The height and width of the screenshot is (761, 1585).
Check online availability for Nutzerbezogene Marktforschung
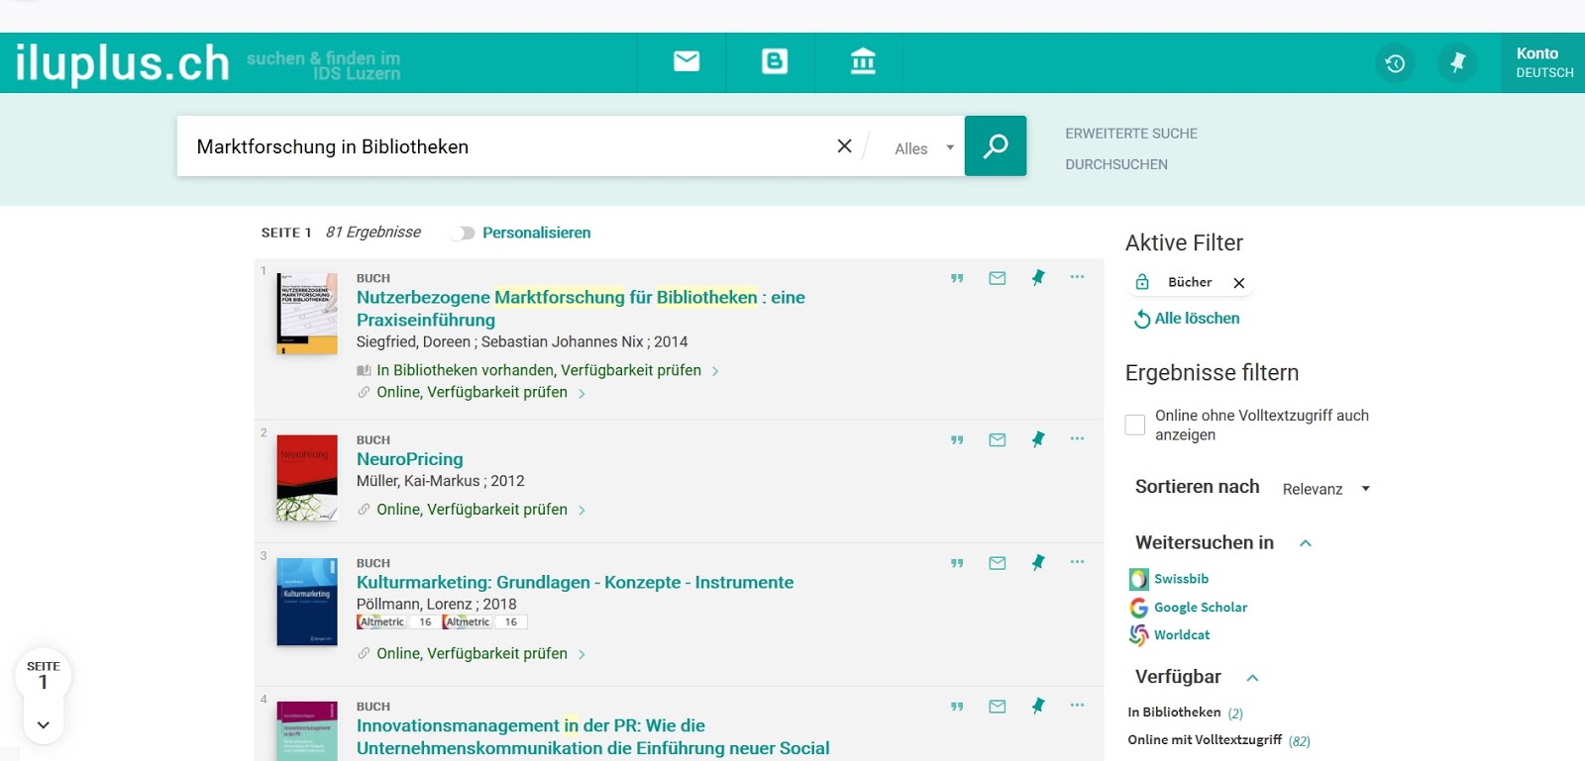(472, 393)
